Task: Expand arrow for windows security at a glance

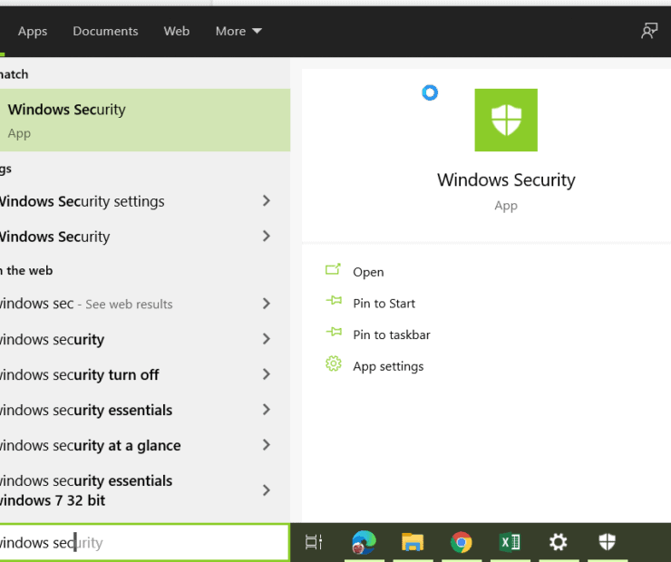Action: (267, 445)
